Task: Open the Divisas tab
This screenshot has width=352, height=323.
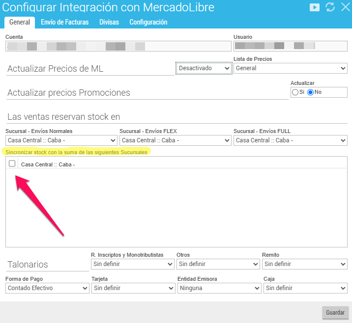Action: 109,22
